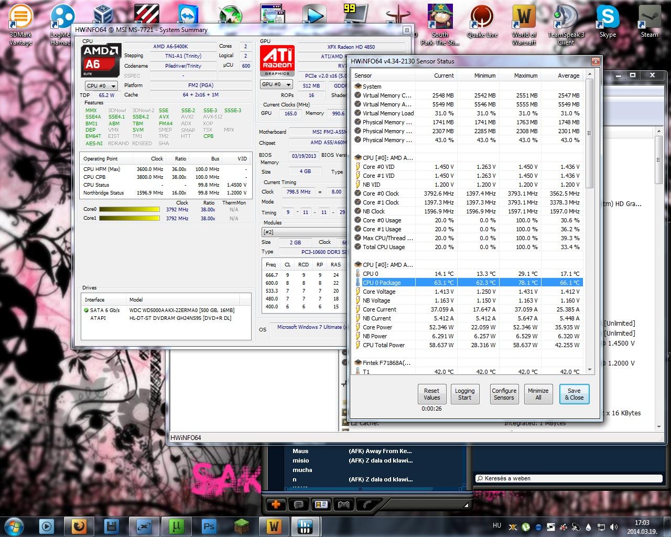
Task: Open the Steam desktop shortcut
Action: [x=650, y=21]
